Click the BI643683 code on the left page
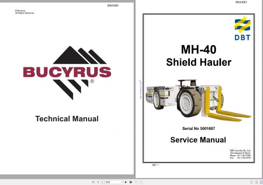The image size is (263, 185). coord(113,6)
